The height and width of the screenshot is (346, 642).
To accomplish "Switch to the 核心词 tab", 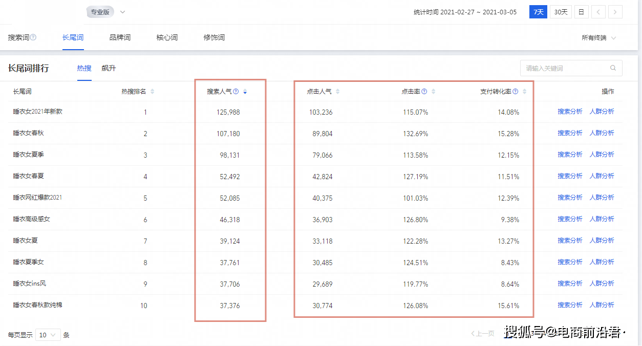I will tap(167, 37).
